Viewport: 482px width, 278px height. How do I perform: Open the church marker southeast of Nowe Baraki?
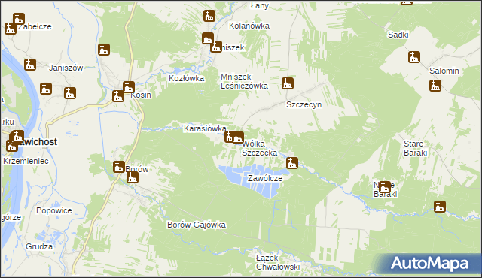pyautogui.click(x=440, y=207)
